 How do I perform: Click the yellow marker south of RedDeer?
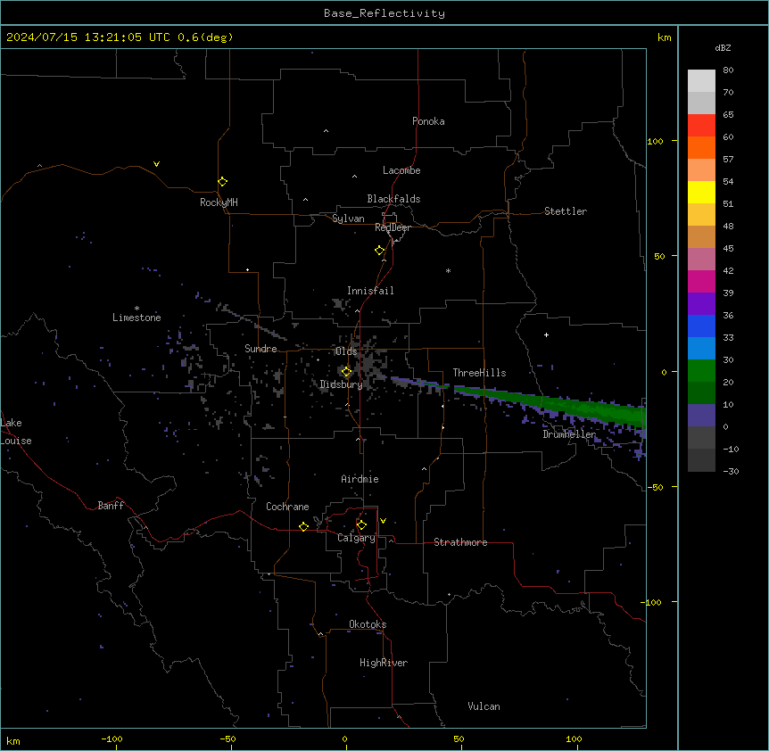click(379, 251)
